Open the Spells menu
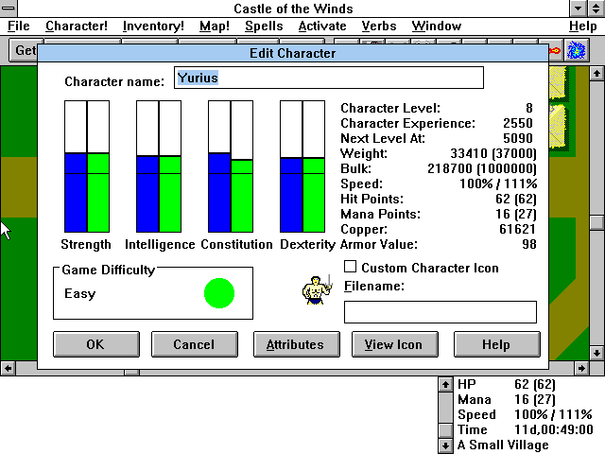This screenshot has width=605, height=454. click(x=264, y=26)
